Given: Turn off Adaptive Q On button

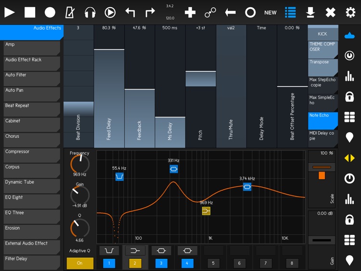Looking at the screenshot, I should 80,263.
